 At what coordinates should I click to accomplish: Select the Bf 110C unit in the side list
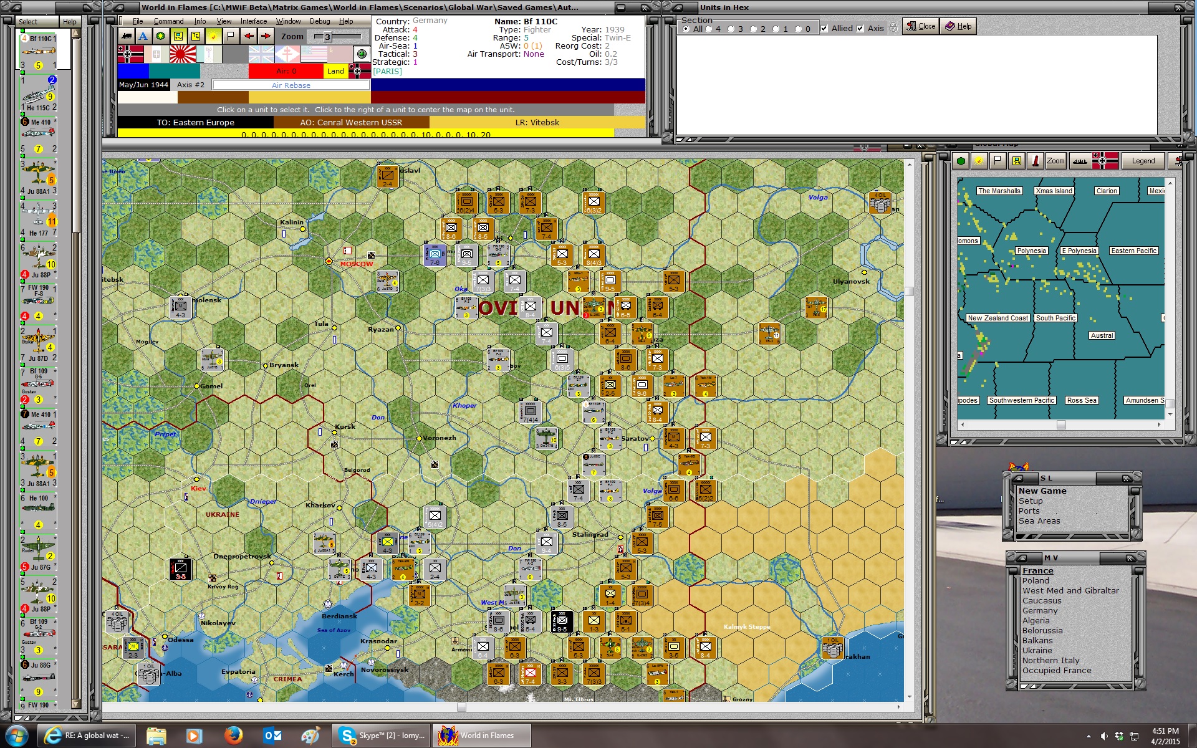tap(38, 52)
